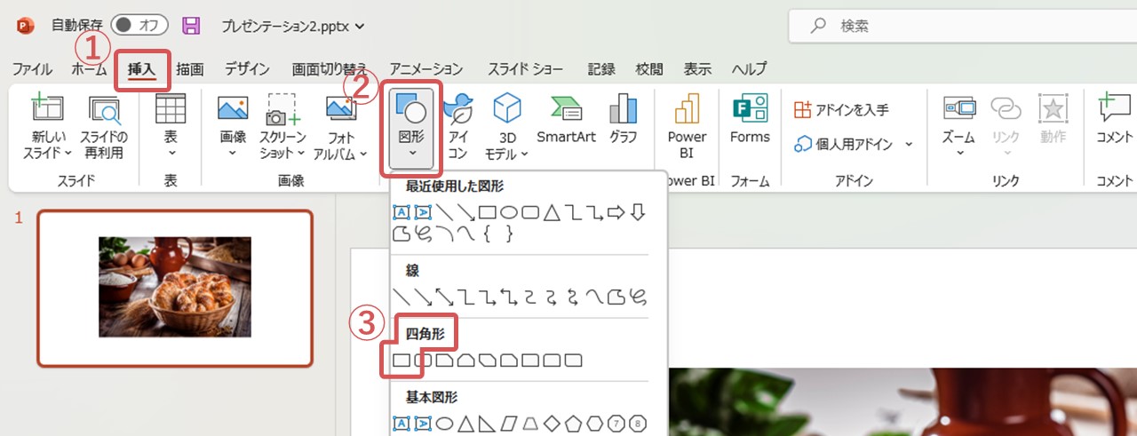This screenshot has width=1137, height=436.
Task: Switch to the デザイン tab
Action: 247,69
